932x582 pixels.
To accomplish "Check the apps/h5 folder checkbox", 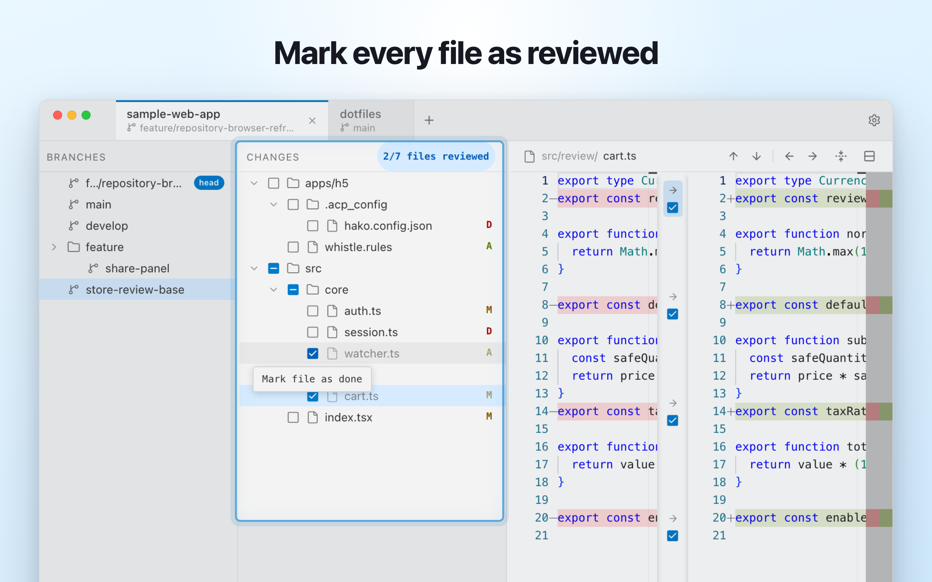I will point(273,183).
